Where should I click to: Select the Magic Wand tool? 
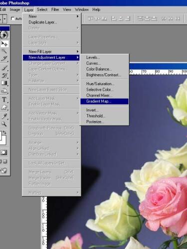4,51
